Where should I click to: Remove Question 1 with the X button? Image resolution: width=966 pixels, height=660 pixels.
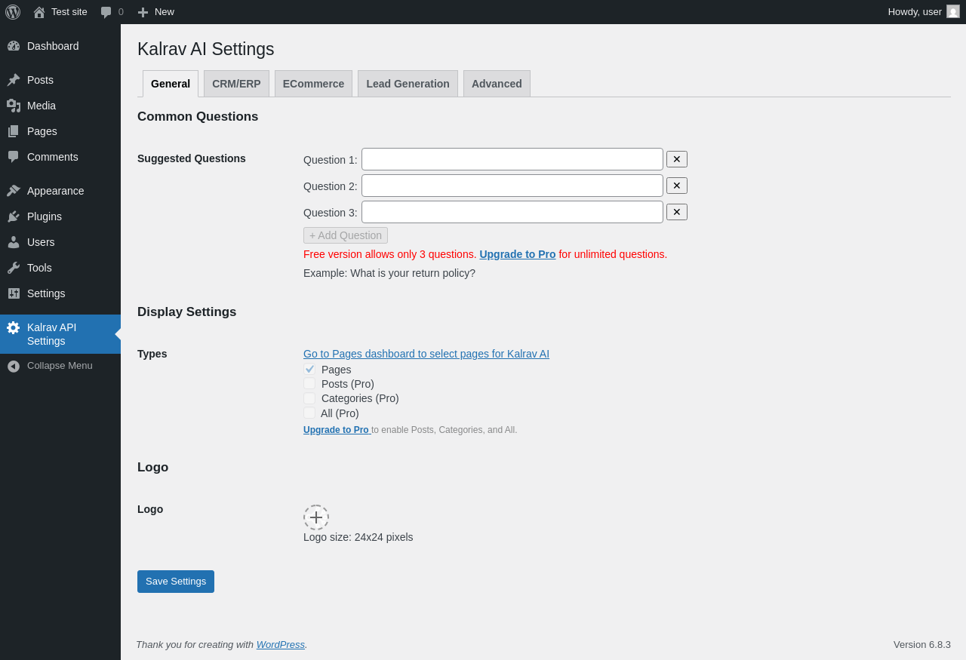(x=676, y=159)
